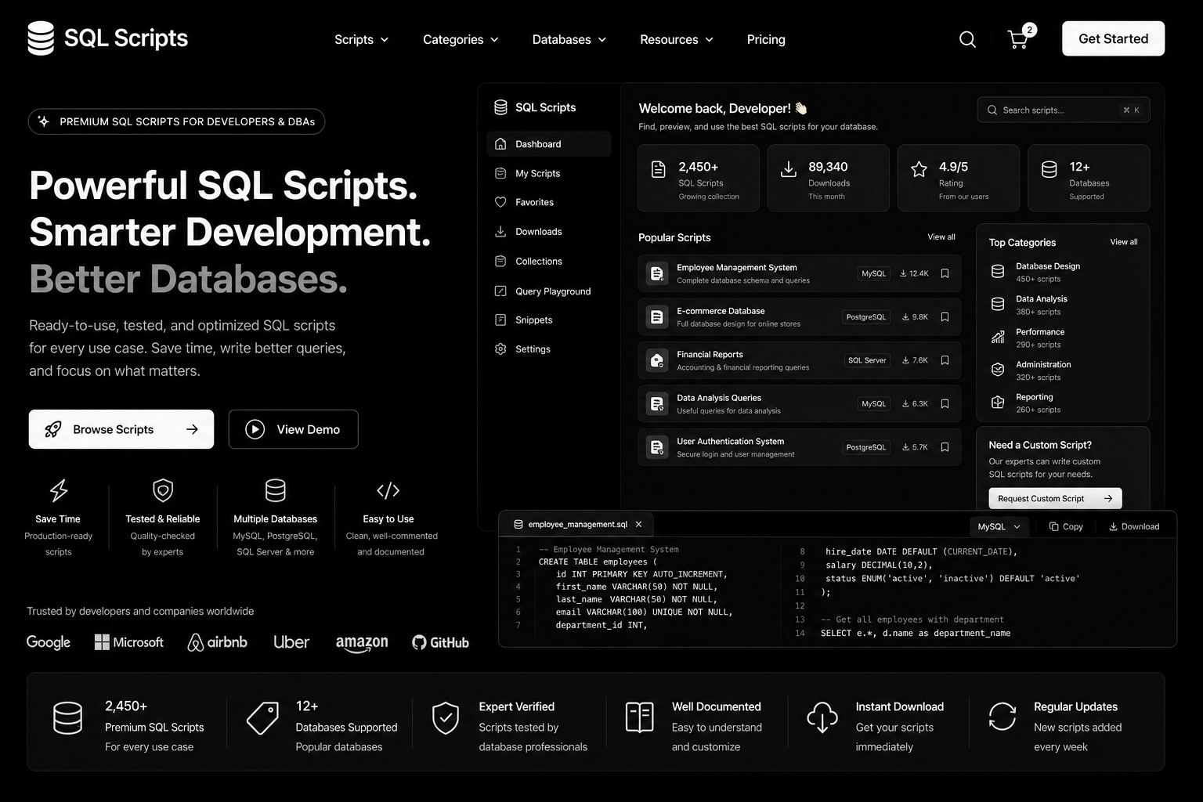
Task: Click the Database Design category icon
Action: 998,272
